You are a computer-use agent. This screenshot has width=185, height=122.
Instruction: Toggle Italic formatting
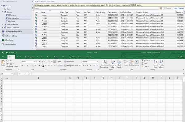coord(25,66)
